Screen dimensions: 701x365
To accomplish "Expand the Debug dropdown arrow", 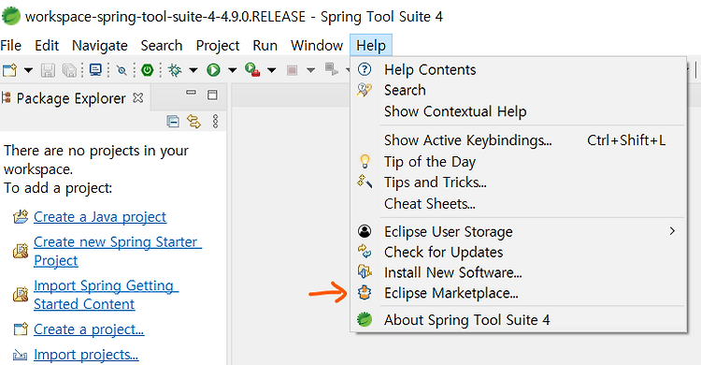I will coord(193,70).
